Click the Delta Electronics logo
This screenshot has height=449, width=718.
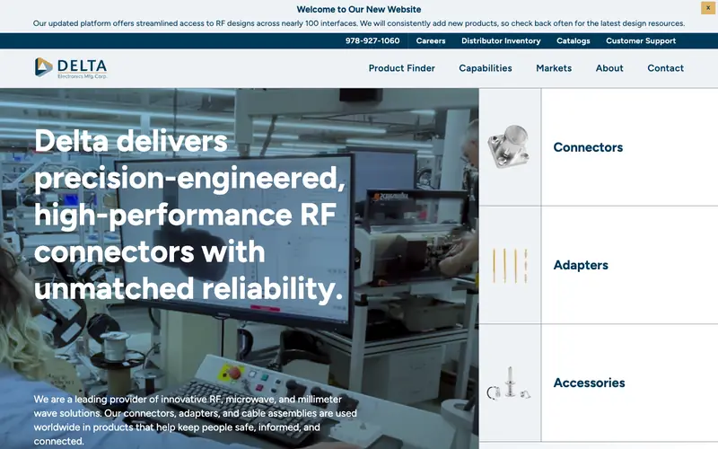pyautogui.click(x=71, y=68)
